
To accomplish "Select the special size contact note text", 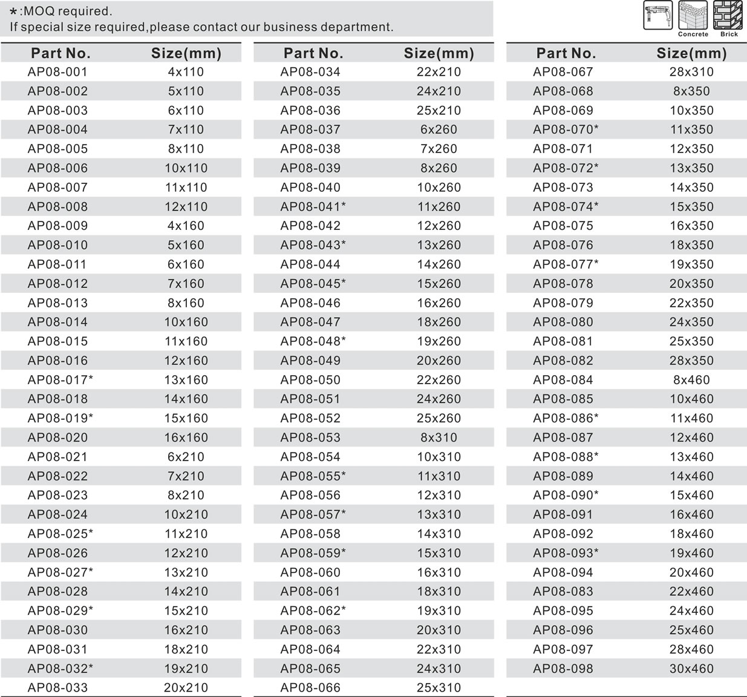I will [x=201, y=27].
